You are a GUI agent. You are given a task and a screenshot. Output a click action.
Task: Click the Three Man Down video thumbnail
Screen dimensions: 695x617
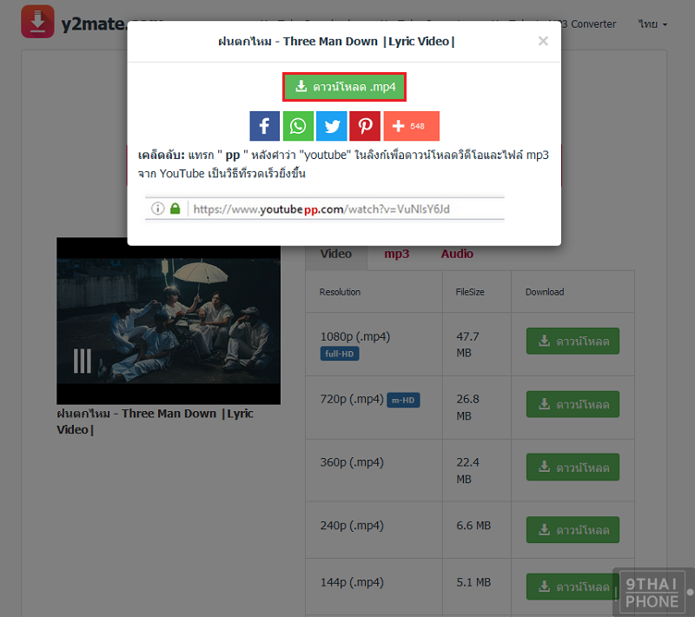pos(169,321)
